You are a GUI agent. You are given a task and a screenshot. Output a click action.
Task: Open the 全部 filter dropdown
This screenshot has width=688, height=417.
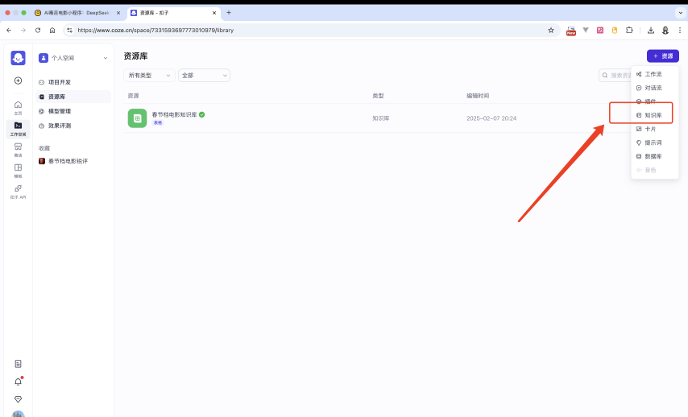[204, 75]
